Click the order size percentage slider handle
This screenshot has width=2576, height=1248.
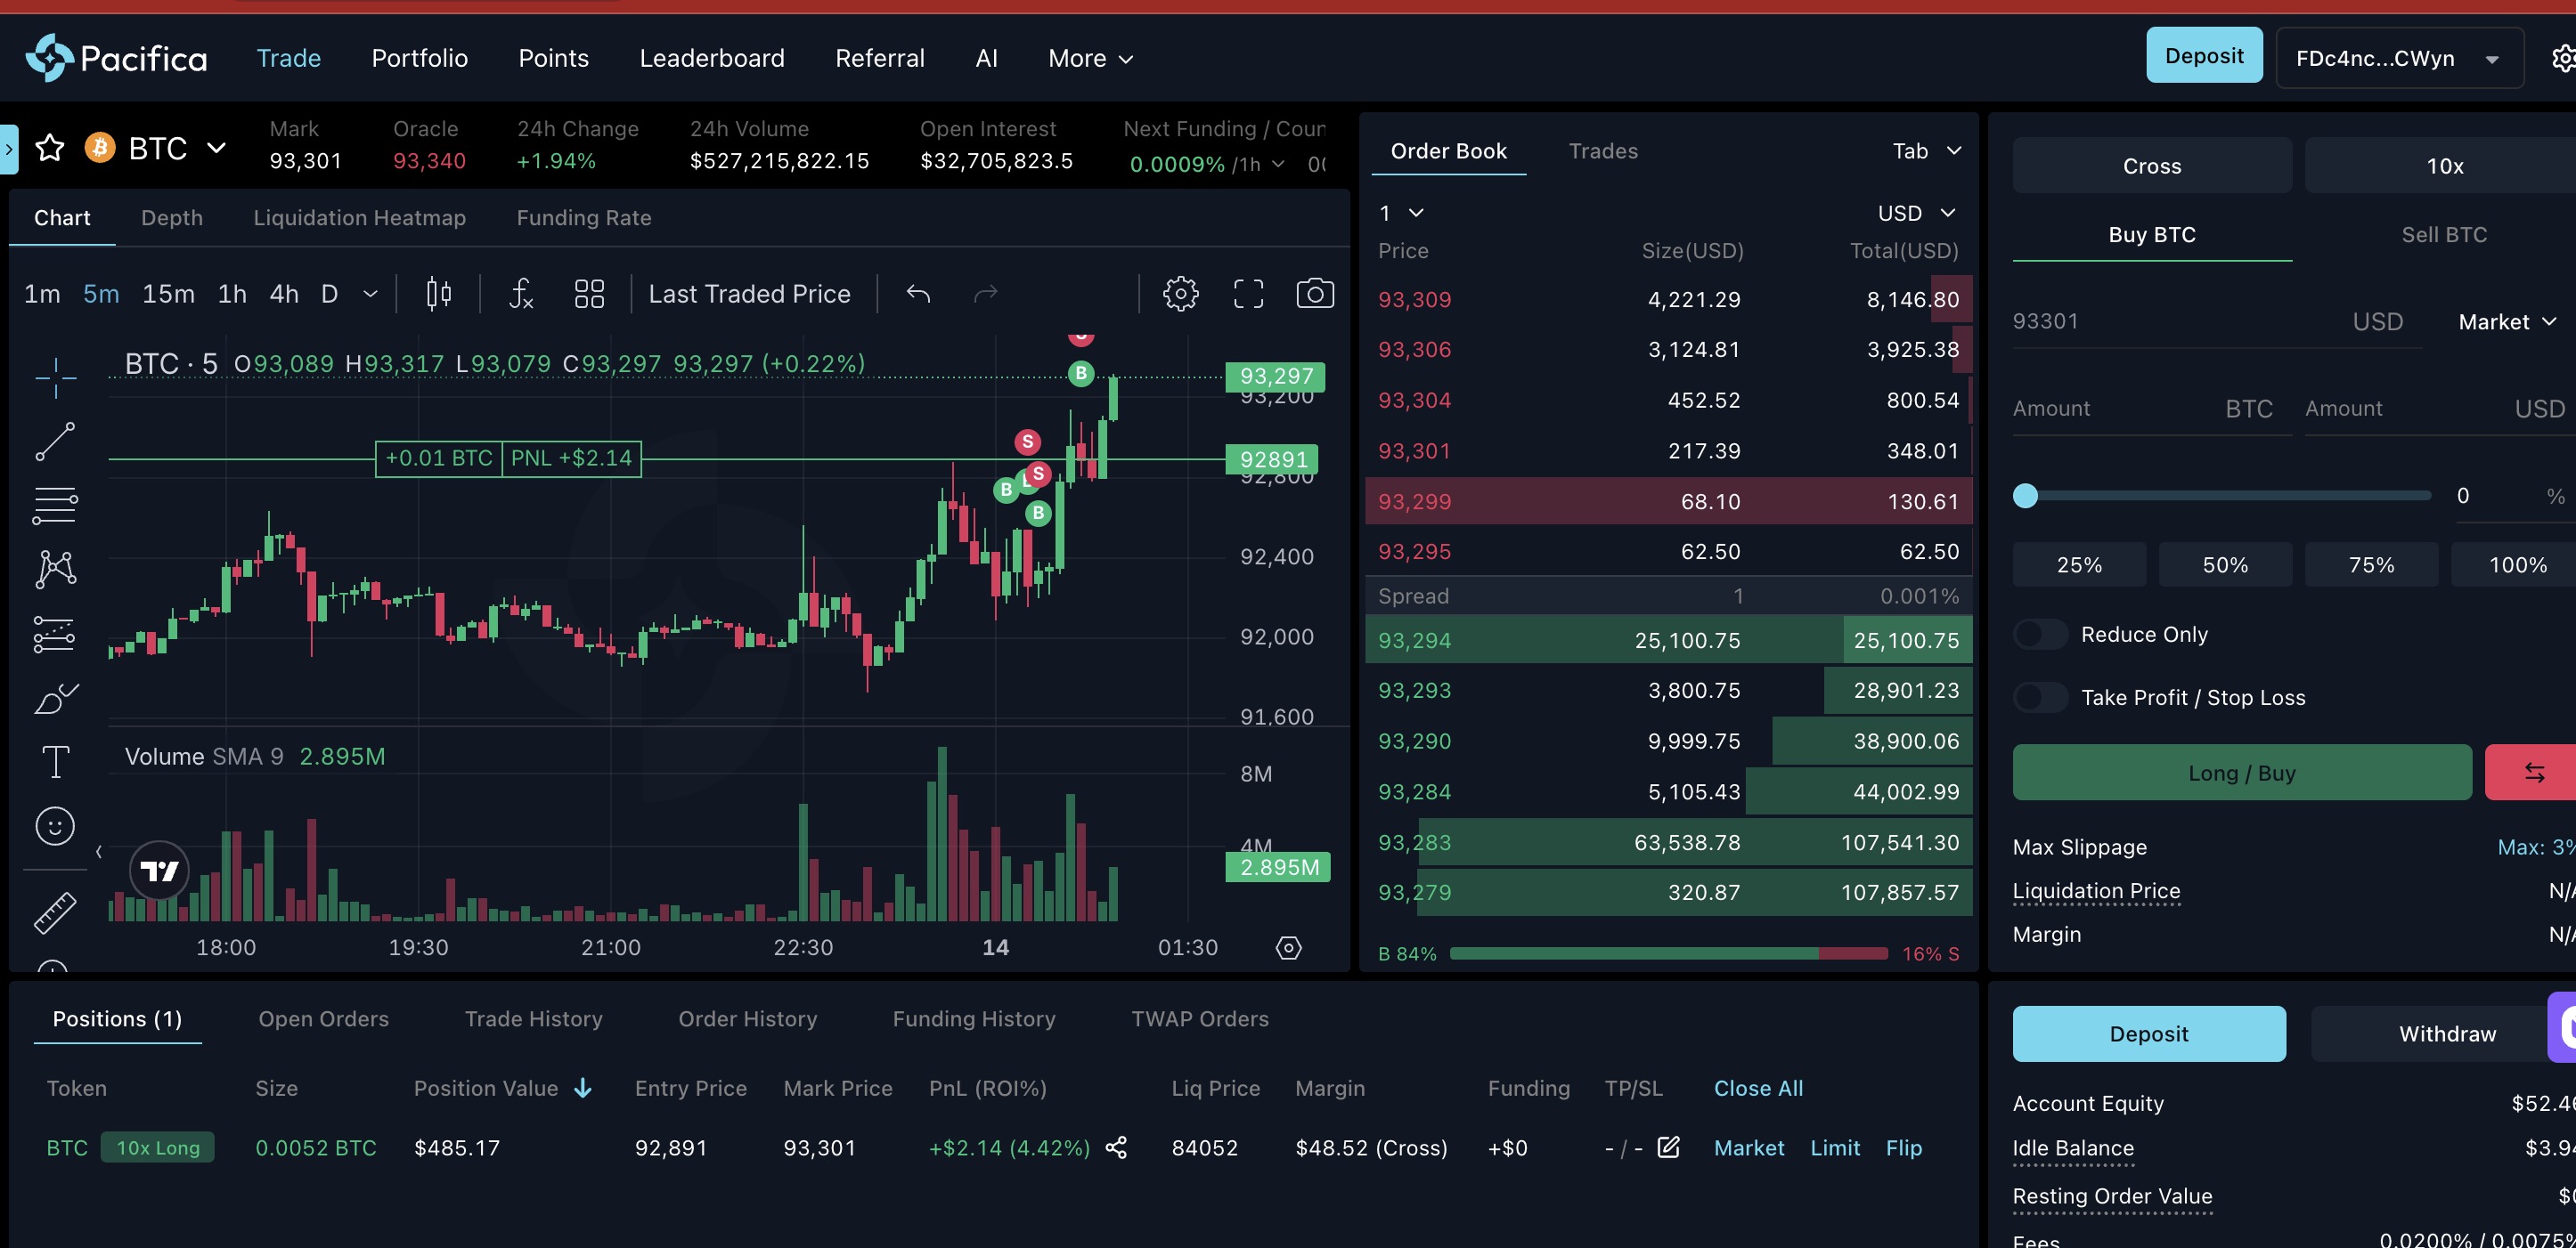pos(2025,496)
